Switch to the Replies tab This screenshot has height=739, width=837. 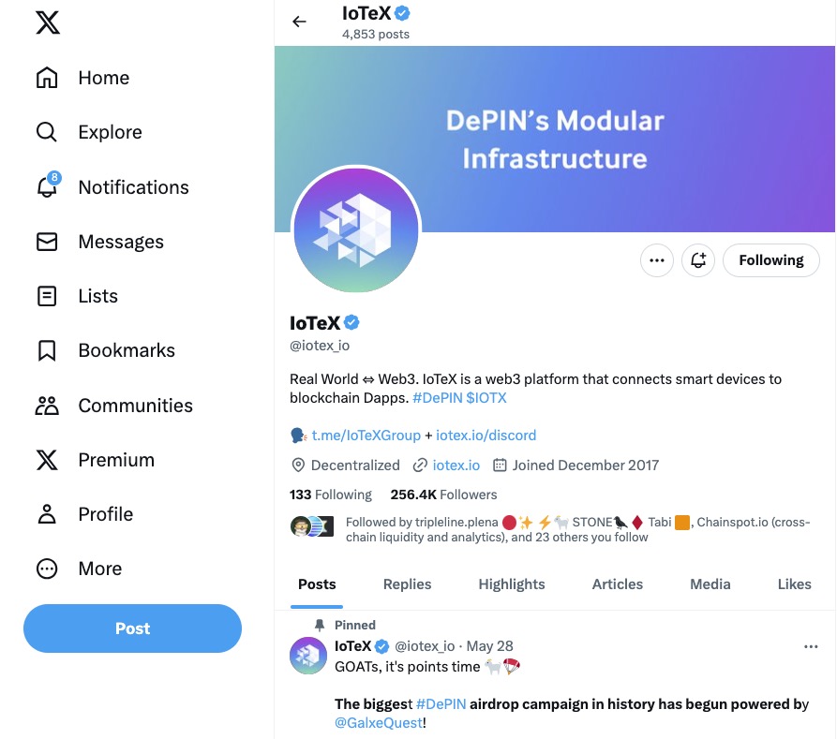pyautogui.click(x=407, y=584)
